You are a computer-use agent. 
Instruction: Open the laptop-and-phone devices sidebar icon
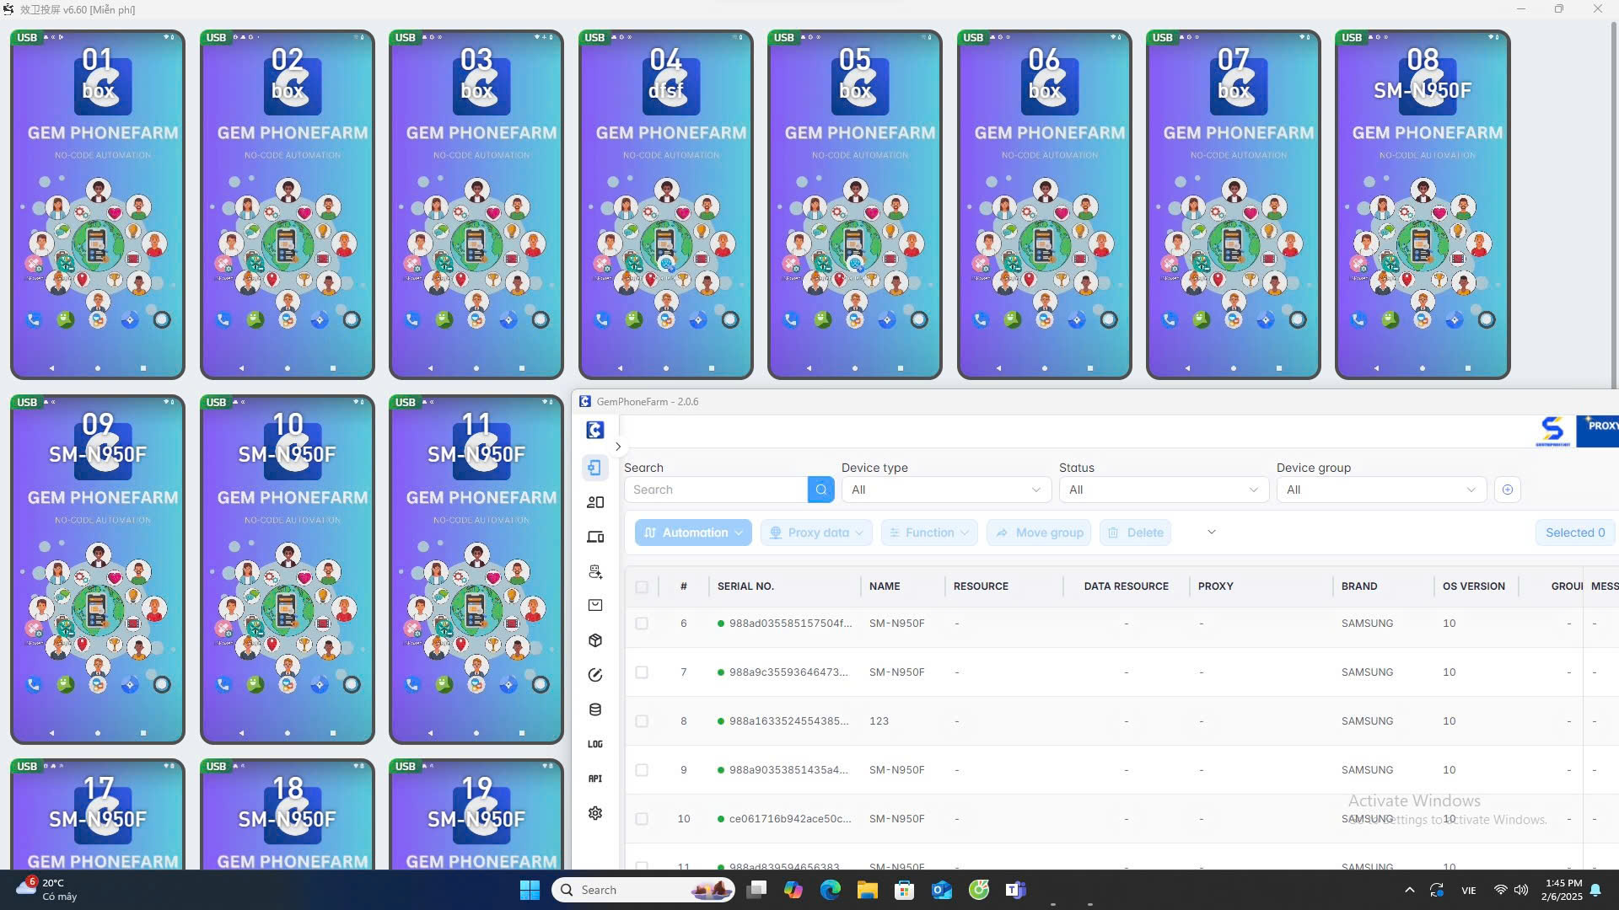[x=594, y=537]
